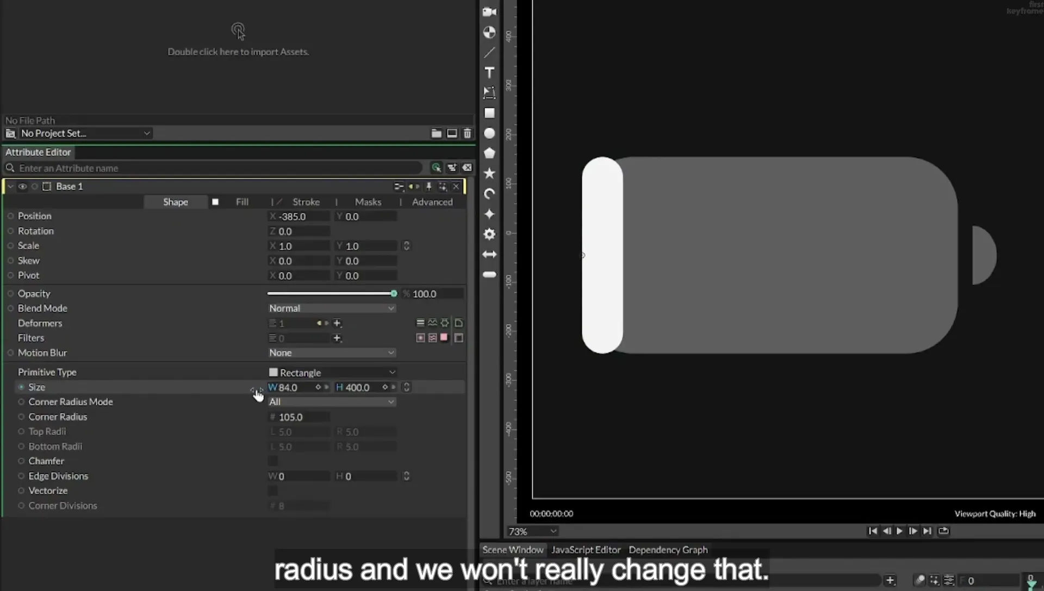Open the Corner Radius Mode dropdown
The image size is (1044, 591).
pos(332,402)
